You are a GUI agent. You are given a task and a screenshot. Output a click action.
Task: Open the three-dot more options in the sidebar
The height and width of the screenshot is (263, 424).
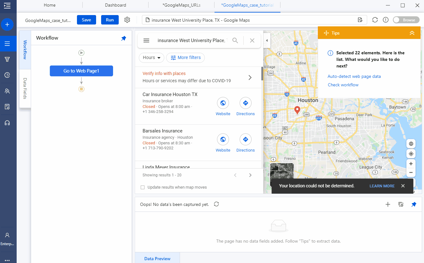[x=7, y=260]
